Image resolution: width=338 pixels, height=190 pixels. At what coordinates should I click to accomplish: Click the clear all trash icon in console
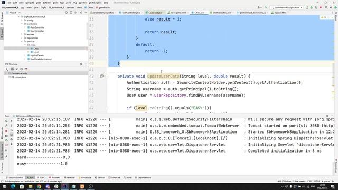12,144
